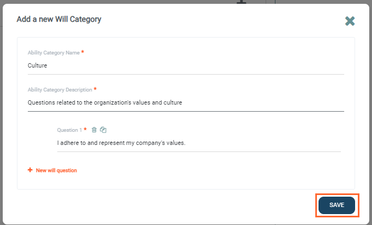Click the orange plus icon for new question
Image resolution: width=372 pixels, height=225 pixels.
pos(30,171)
